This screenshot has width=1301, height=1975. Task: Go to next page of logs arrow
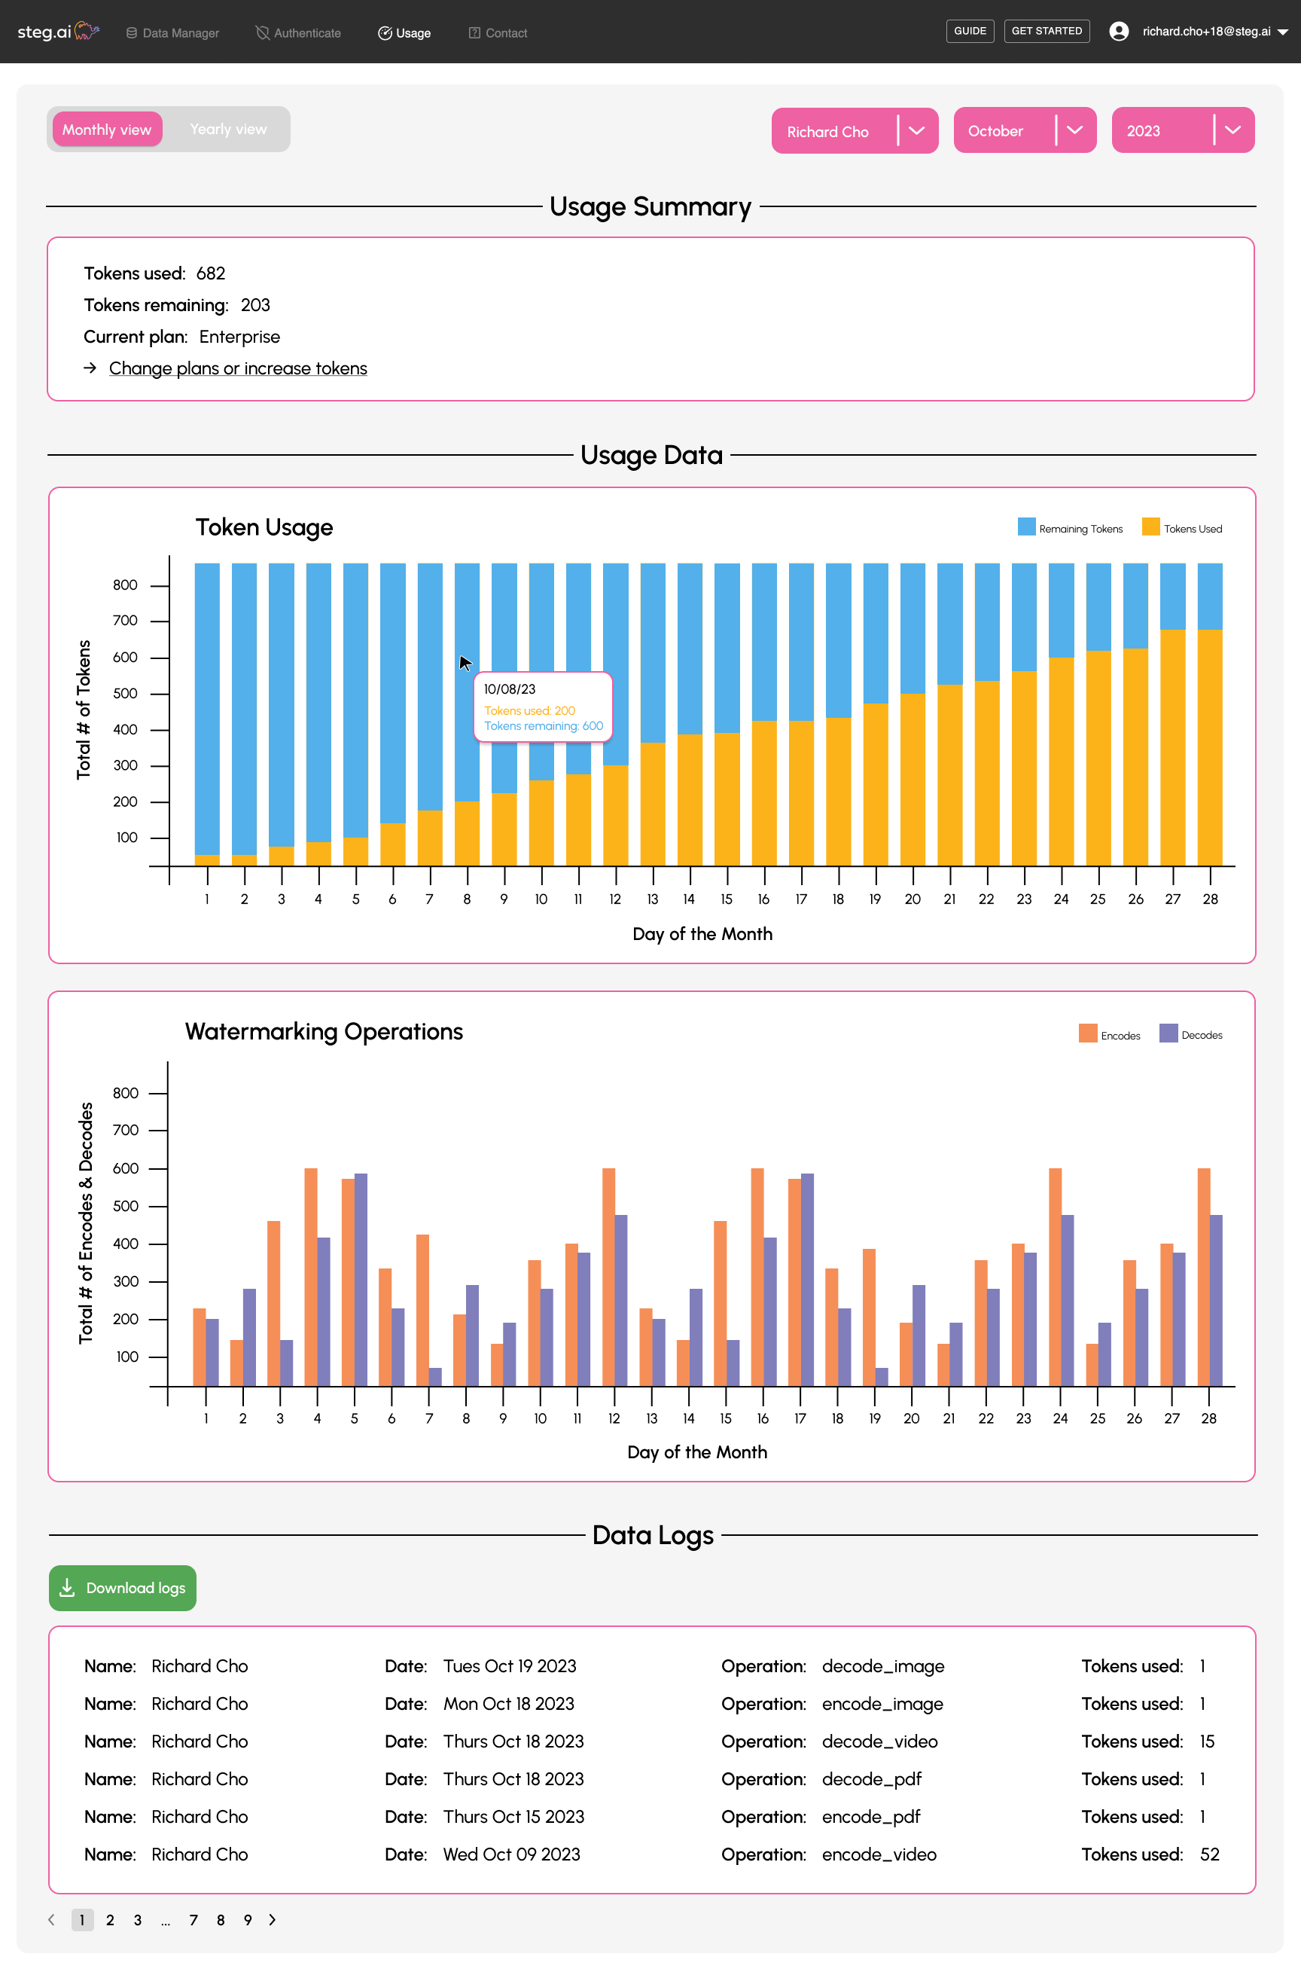click(x=272, y=1919)
